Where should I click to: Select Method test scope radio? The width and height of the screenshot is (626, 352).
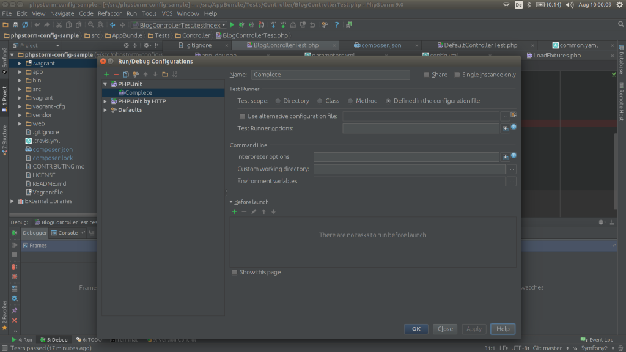tap(350, 101)
